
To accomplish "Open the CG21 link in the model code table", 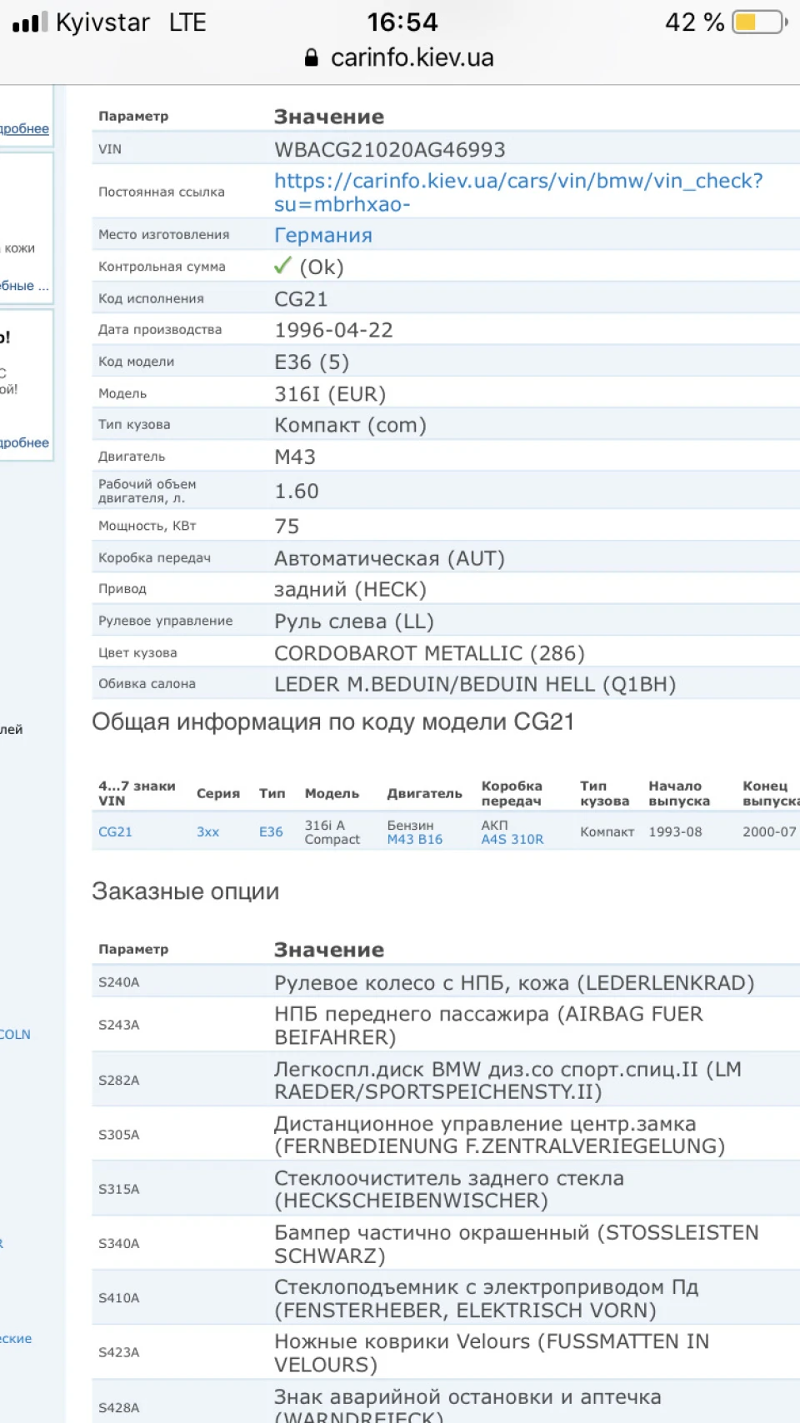I will (x=115, y=831).
